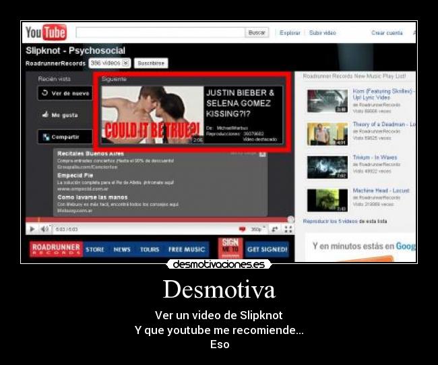Viewport: 438px width, 365px height.
Task: Click the Y en minutos estás en Google ad
Action: point(360,247)
